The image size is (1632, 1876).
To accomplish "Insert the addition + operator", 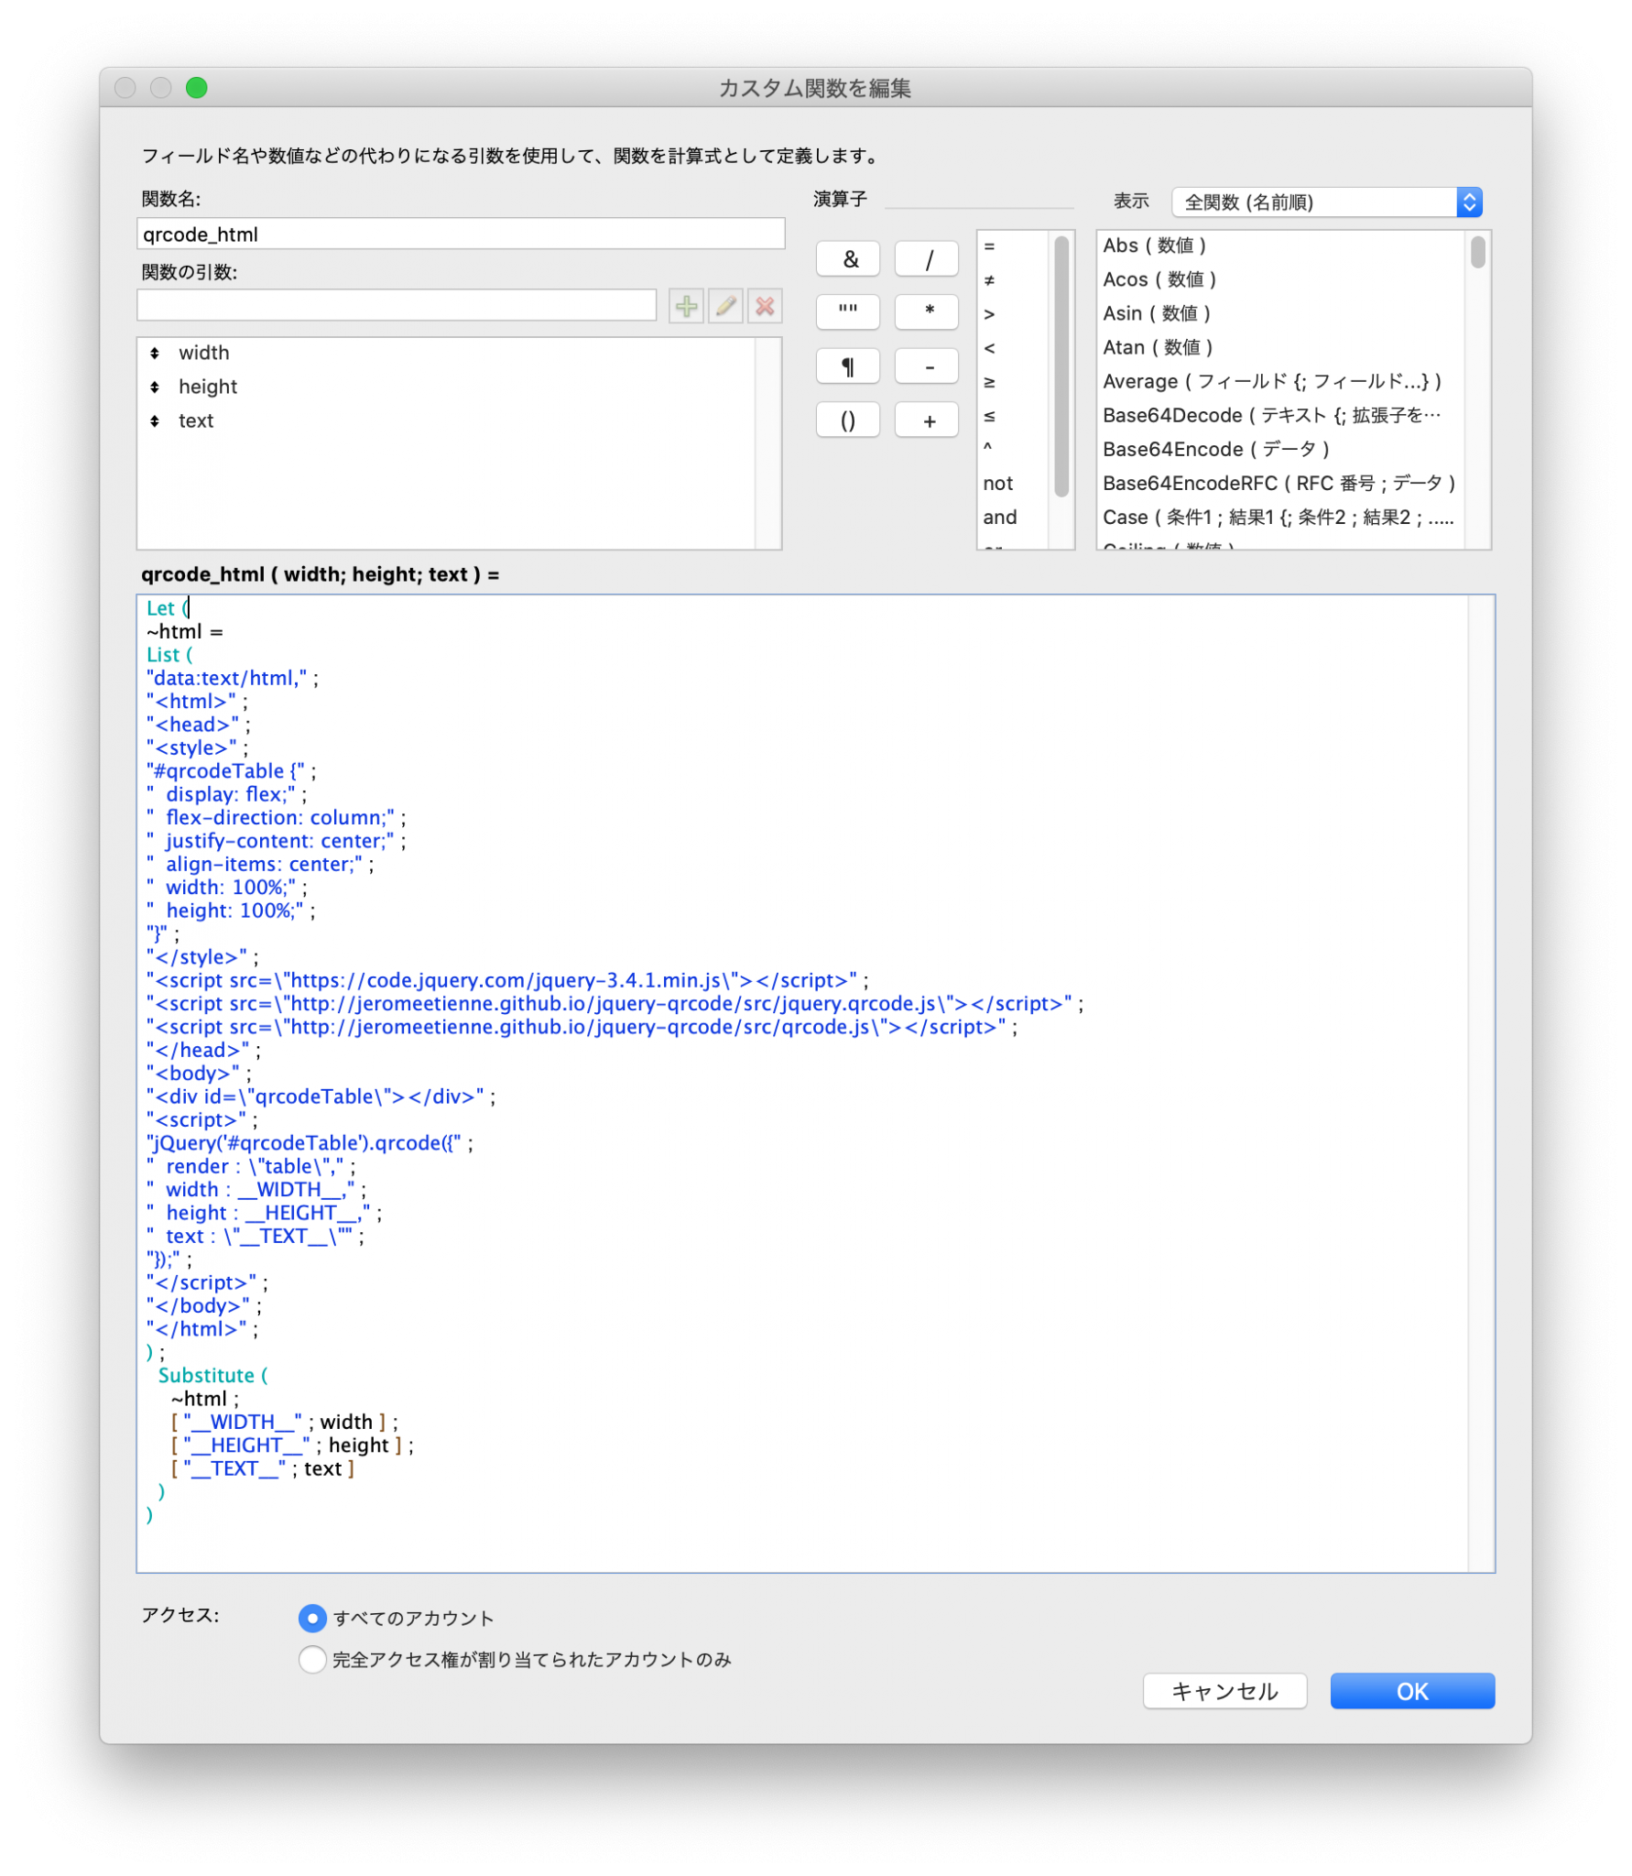I will point(926,419).
